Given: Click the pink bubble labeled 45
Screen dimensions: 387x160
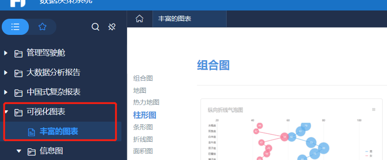Looking at the screenshot, I should (262, 143).
